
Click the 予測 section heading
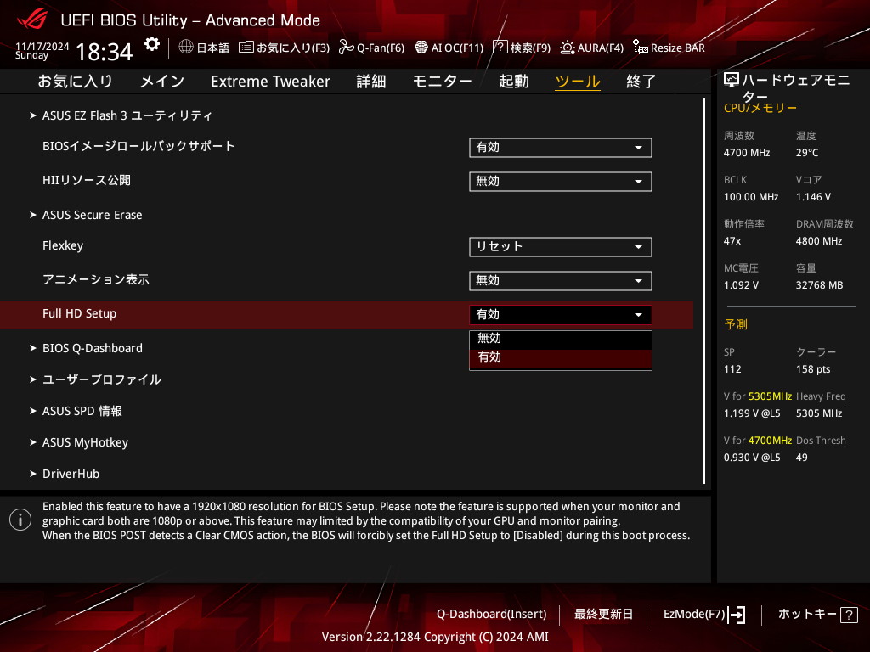click(736, 324)
